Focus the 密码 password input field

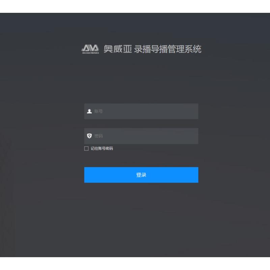[x=141, y=136]
